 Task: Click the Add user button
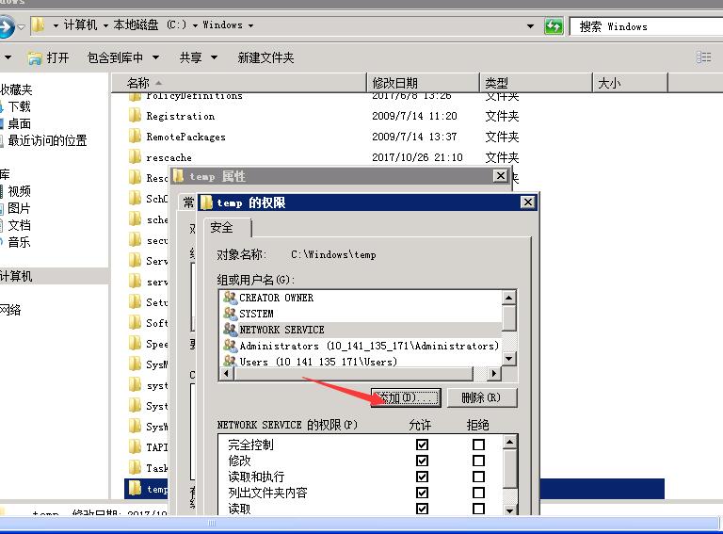click(x=406, y=397)
